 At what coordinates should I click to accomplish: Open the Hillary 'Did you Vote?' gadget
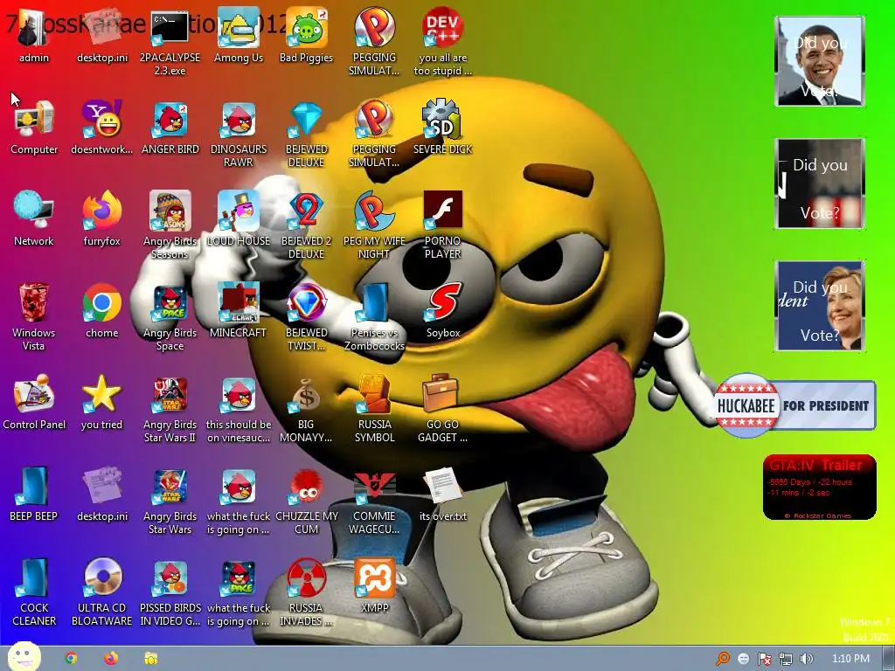(820, 306)
